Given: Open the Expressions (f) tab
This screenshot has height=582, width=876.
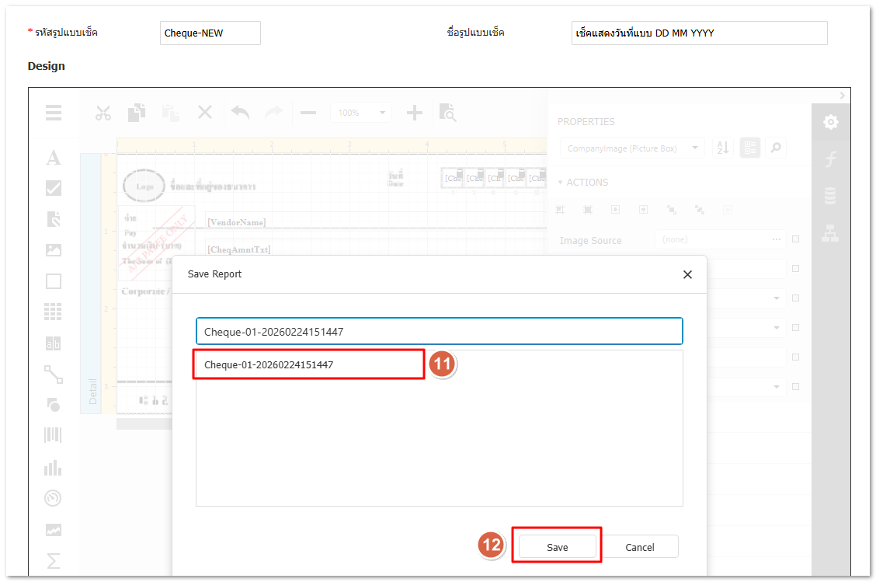Looking at the screenshot, I should coord(830,159).
